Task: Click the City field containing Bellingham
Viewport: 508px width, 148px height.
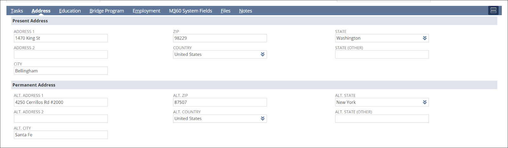Action: coord(61,71)
